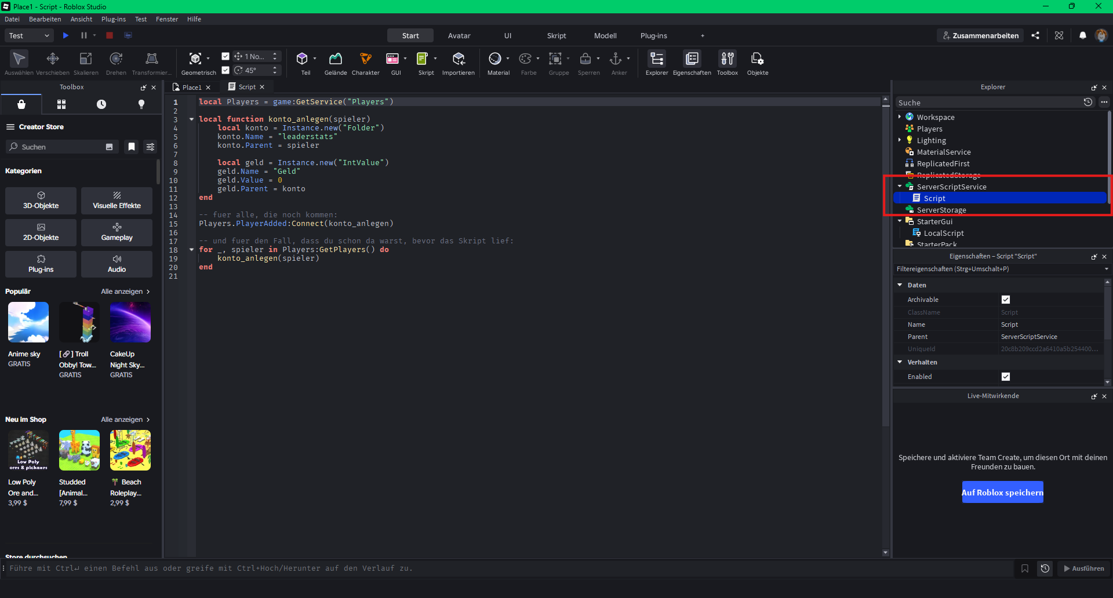Toggle the Toolbox panel button
The width and height of the screenshot is (1113, 598).
pyautogui.click(x=728, y=63)
